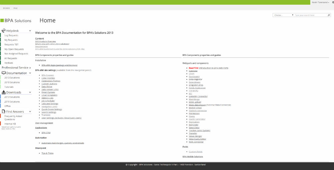This screenshot has height=170, width=334.
Task: Click the Find Answers document icon
Action: [4, 111]
